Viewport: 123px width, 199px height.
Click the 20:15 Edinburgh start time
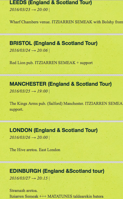(42, 178)
